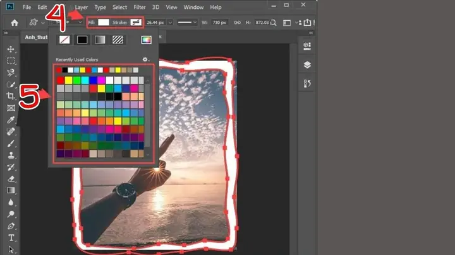
Task: Click swatch list scroll-up arrow
Action: (x=148, y=80)
